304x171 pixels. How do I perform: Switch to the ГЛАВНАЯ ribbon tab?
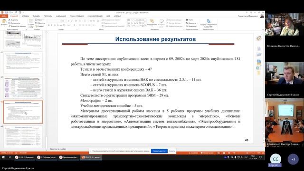(14, 16)
